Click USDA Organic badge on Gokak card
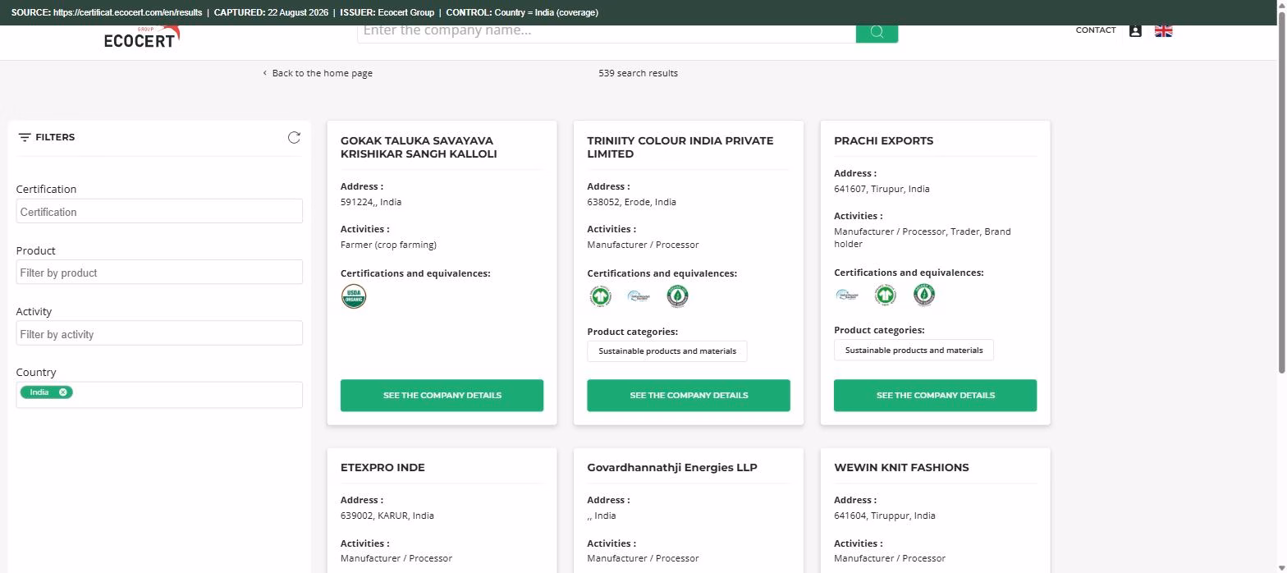The height and width of the screenshot is (573, 1287). pos(354,296)
